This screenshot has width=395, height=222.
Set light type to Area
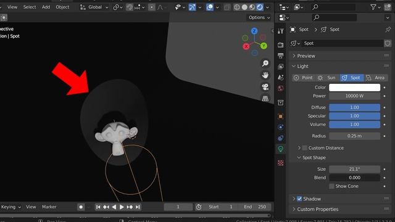(x=376, y=78)
